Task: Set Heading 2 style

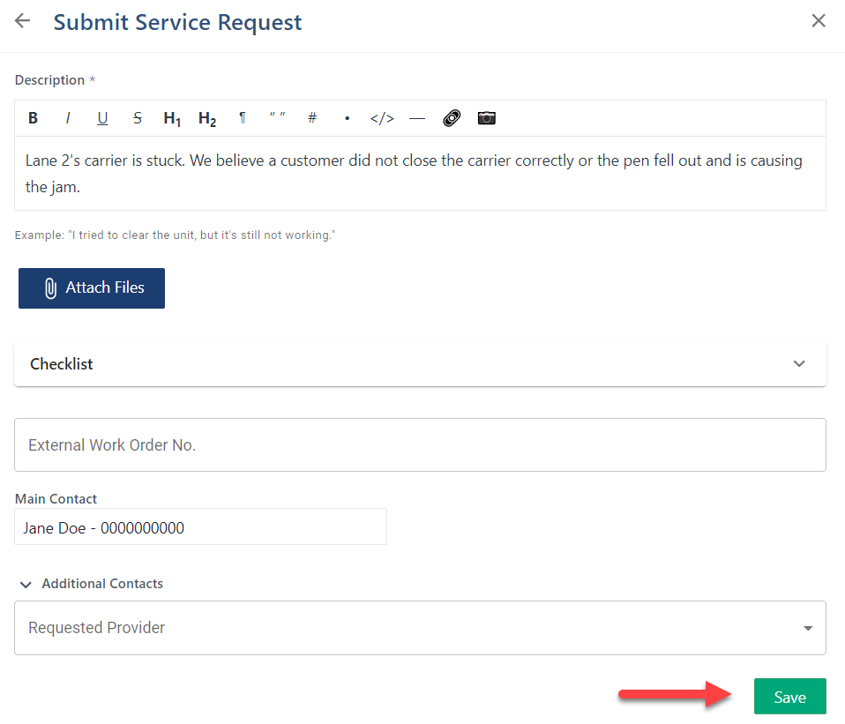Action: [207, 118]
